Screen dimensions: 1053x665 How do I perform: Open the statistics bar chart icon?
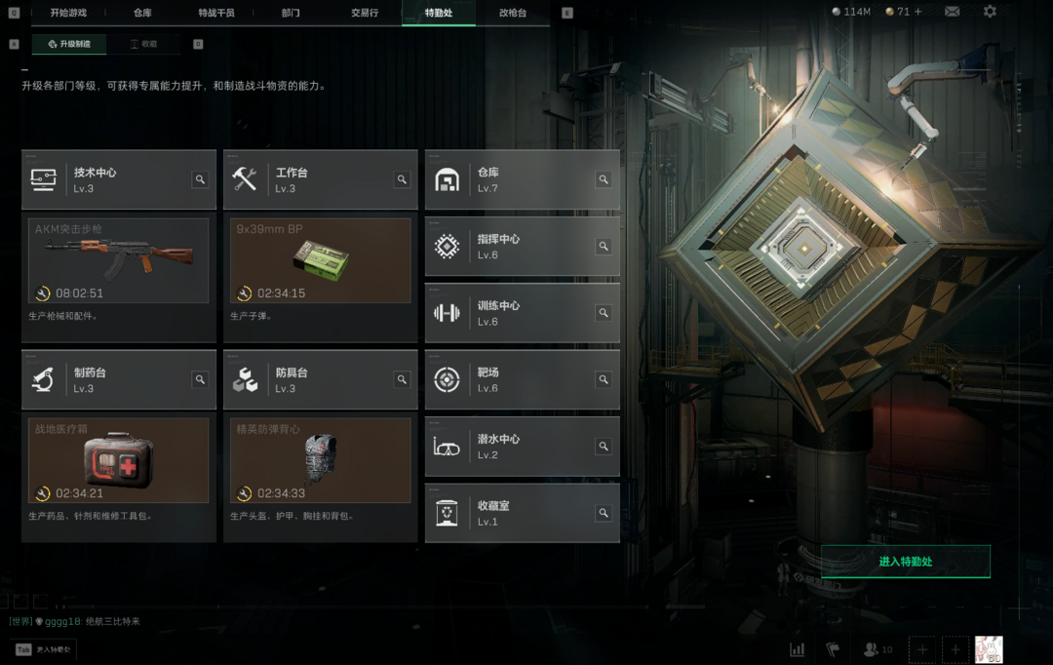coord(798,649)
